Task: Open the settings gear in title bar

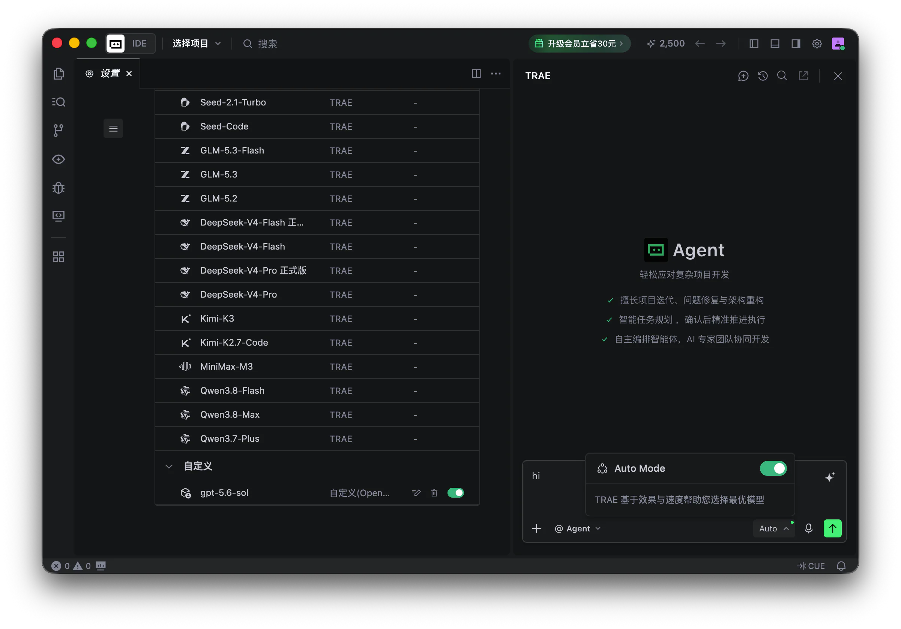Action: point(817,44)
